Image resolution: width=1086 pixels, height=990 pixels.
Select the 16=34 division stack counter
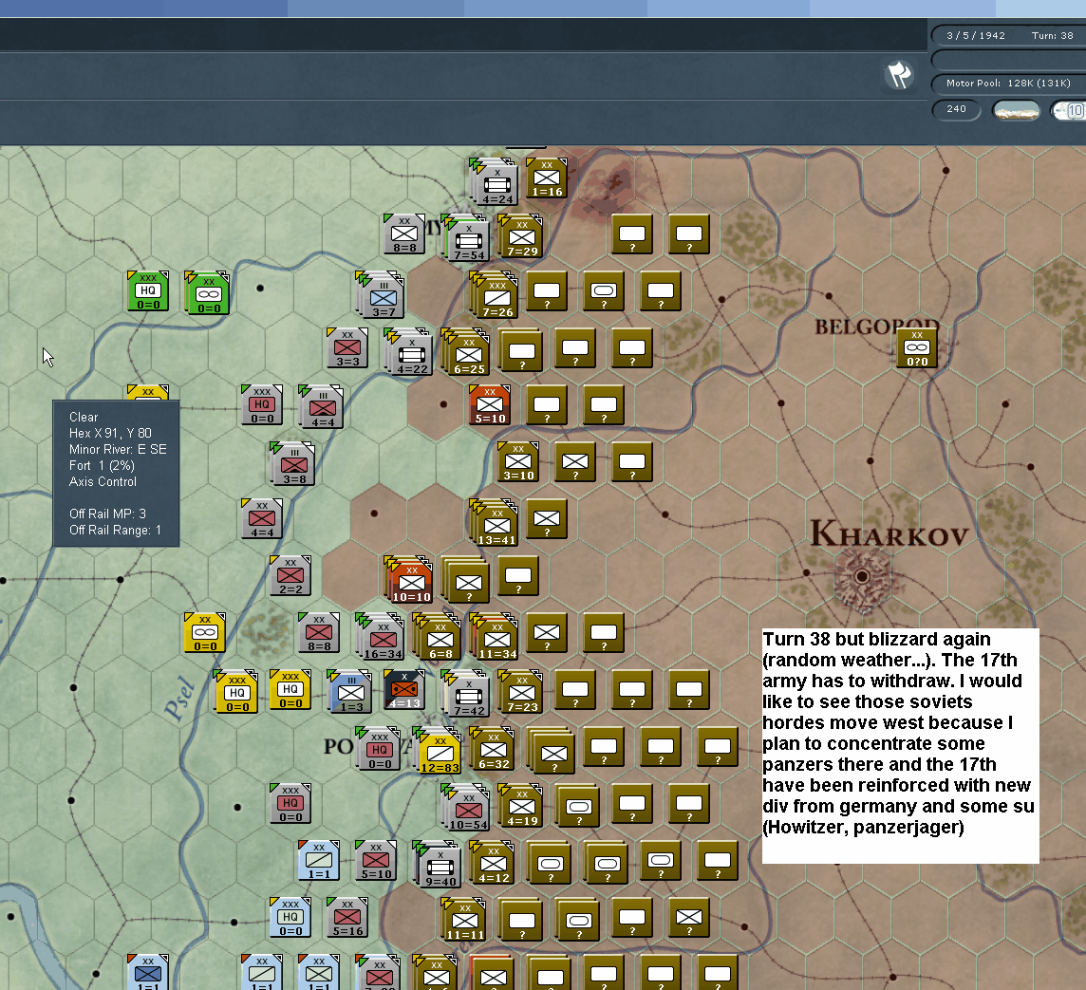(381, 636)
